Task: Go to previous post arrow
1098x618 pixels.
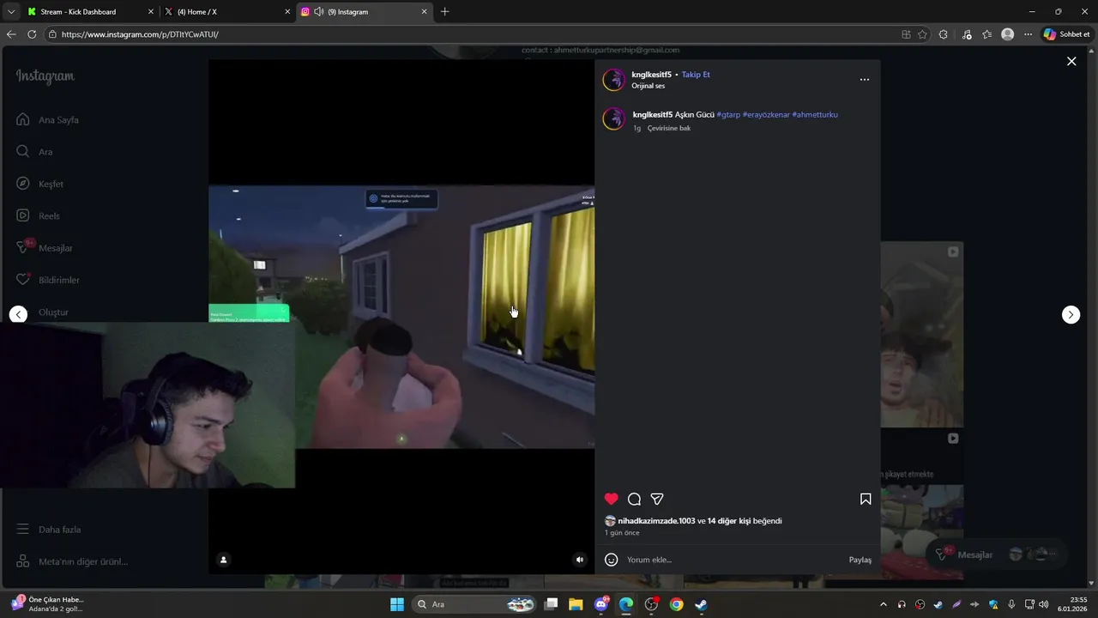Action: click(x=18, y=314)
